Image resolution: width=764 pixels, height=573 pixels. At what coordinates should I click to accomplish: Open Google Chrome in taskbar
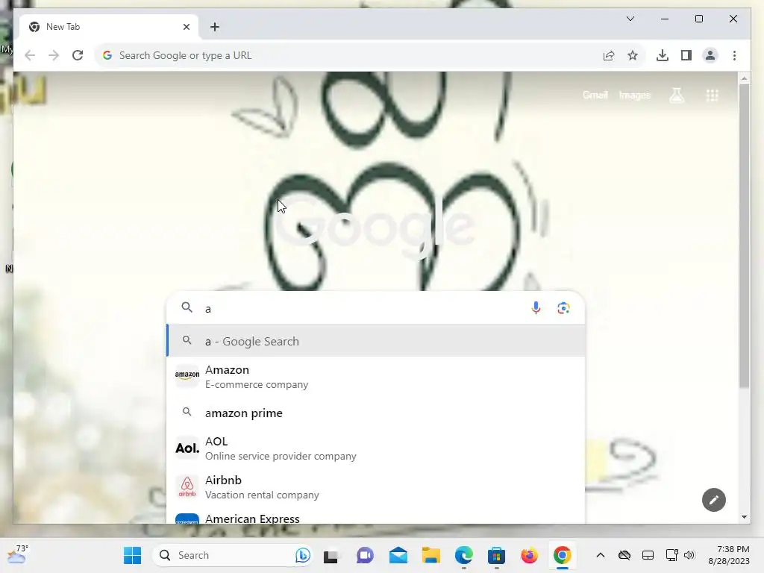562,555
